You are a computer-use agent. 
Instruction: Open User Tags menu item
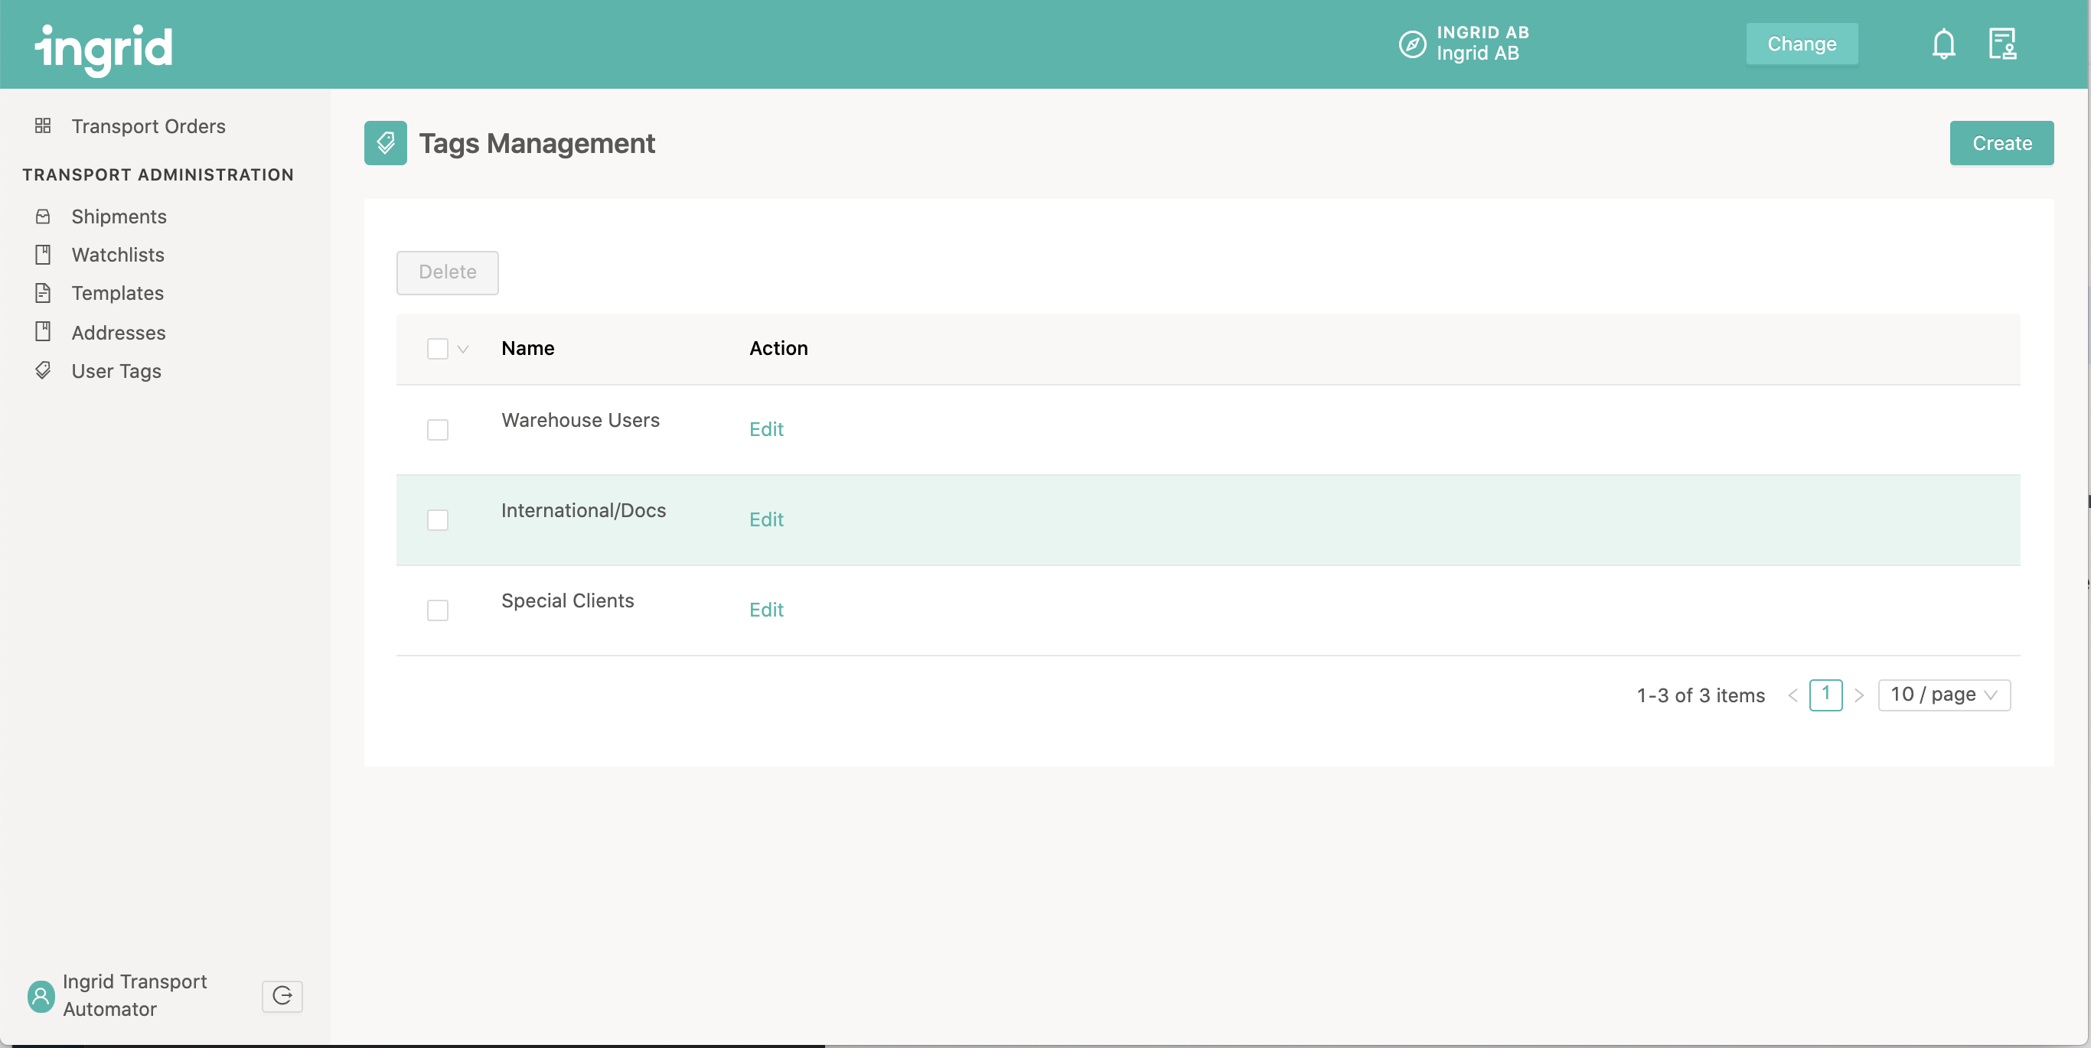[x=116, y=369]
